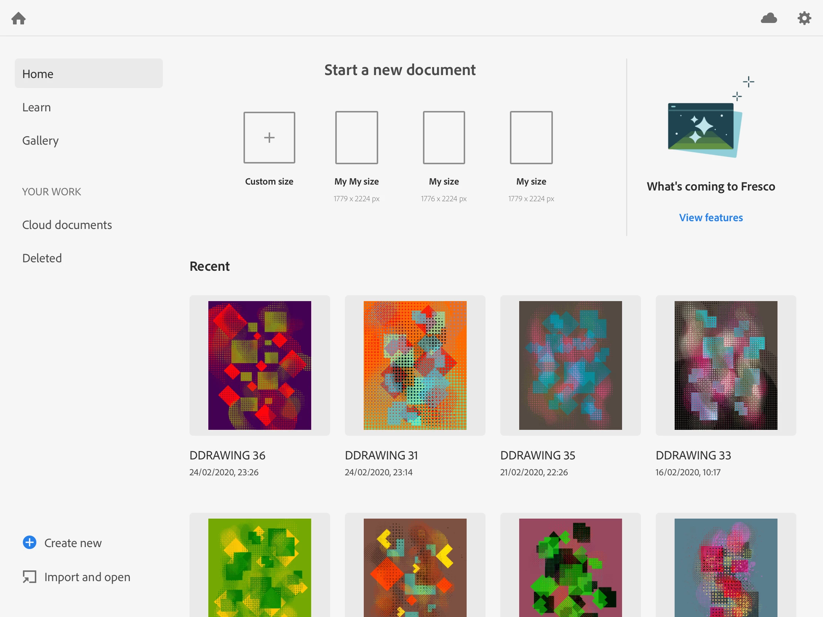823x617 pixels.
Task: Click the Import and open icon
Action: coord(29,577)
